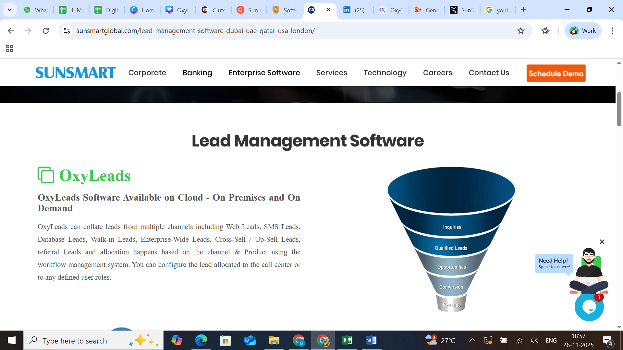Screen dimensions: 623x350
Task: Switch to the '1. Ma' spreadsheet tab
Action: click(x=71, y=10)
